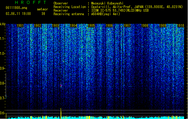The image size is (188, 119).
Task: Click the 1904 time marker
Action: (74, 26)
